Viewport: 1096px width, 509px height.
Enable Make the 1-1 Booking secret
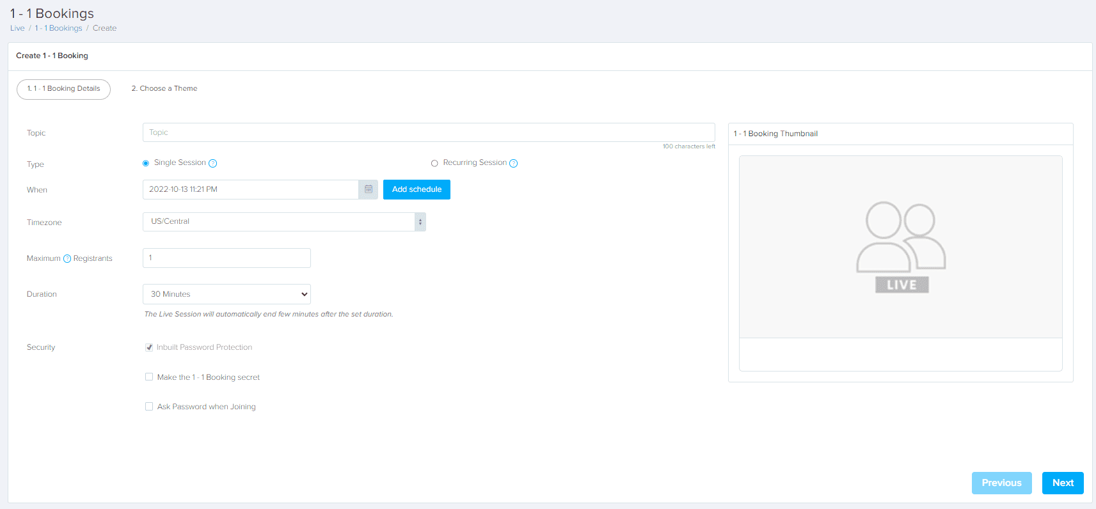(x=149, y=377)
